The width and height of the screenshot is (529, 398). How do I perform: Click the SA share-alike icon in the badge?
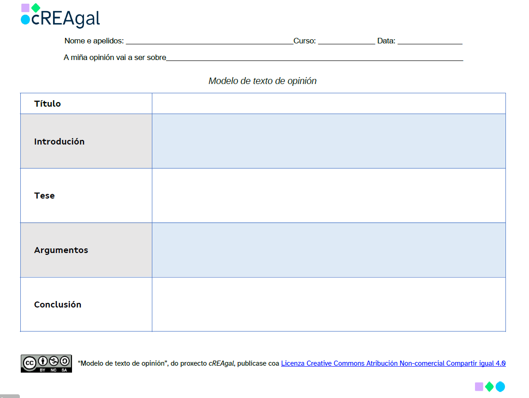(65, 361)
